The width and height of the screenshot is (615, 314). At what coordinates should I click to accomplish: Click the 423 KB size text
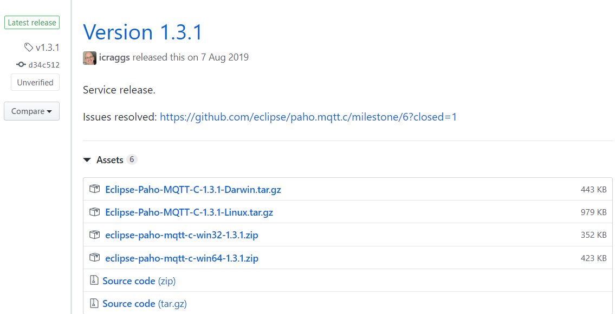(x=594, y=258)
